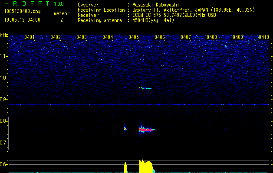Viewport: 273px width, 173px height.
Task: Select the 1.0 frequency axis label
Action: (4, 78)
